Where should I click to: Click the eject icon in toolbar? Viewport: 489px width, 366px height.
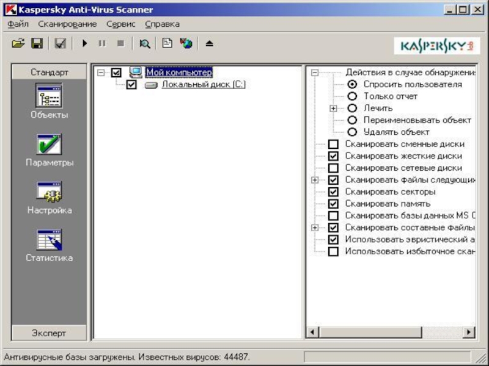(209, 43)
